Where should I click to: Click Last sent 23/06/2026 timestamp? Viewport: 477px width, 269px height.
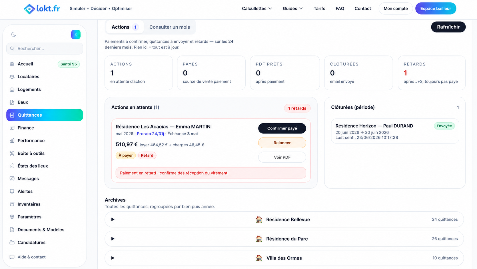[367, 138]
